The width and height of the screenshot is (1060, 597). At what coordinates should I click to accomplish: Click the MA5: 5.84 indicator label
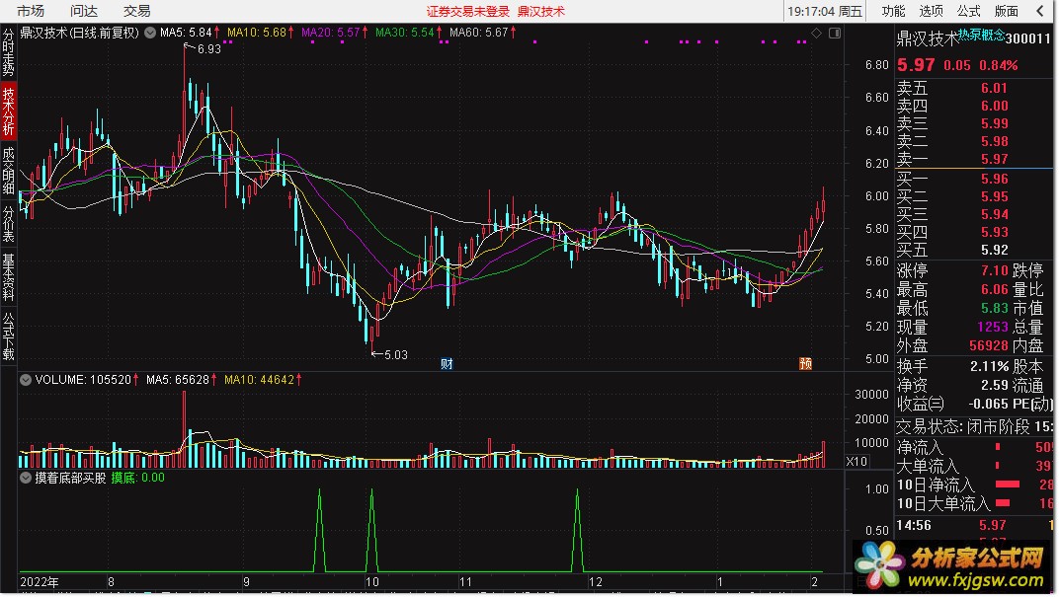(x=190, y=33)
